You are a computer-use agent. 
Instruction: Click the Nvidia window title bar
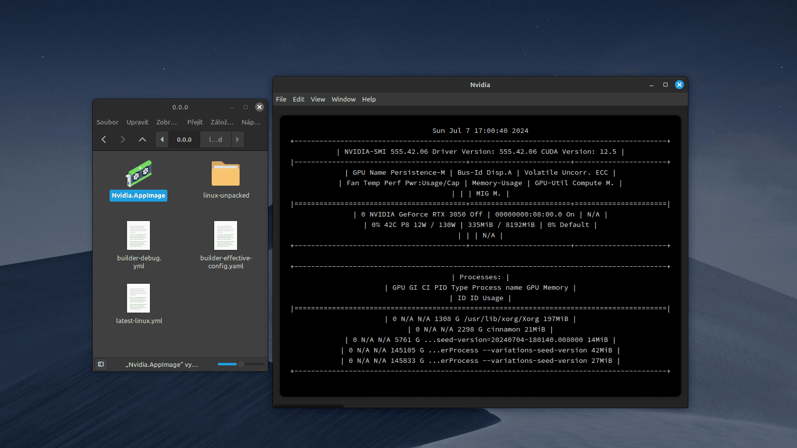pos(480,85)
